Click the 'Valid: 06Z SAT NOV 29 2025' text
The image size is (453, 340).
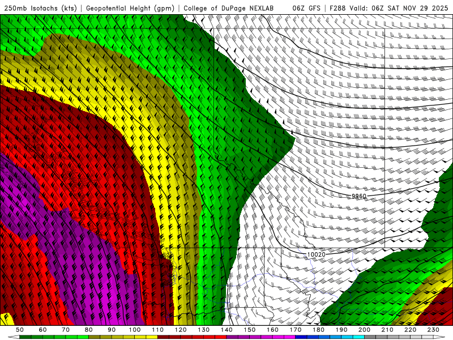point(399,8)
